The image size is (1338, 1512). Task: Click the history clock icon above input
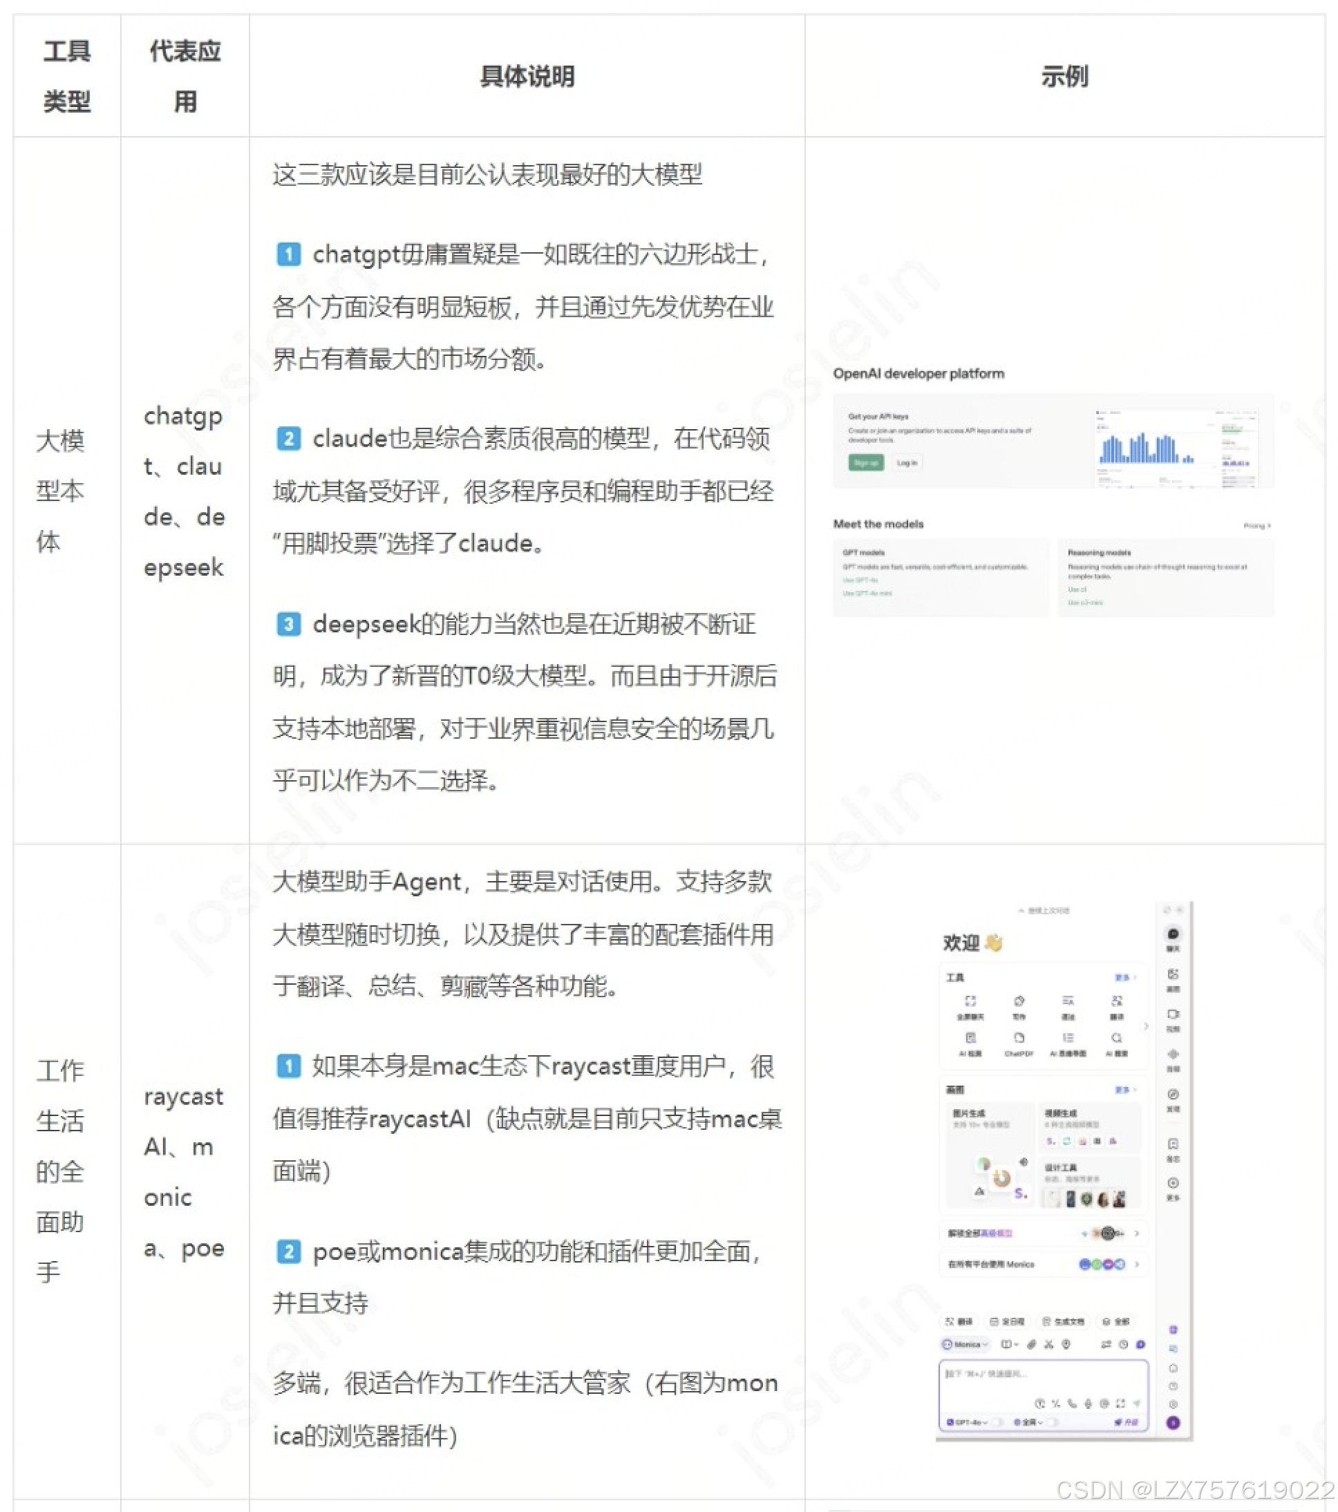[x=1123, y=1344]
